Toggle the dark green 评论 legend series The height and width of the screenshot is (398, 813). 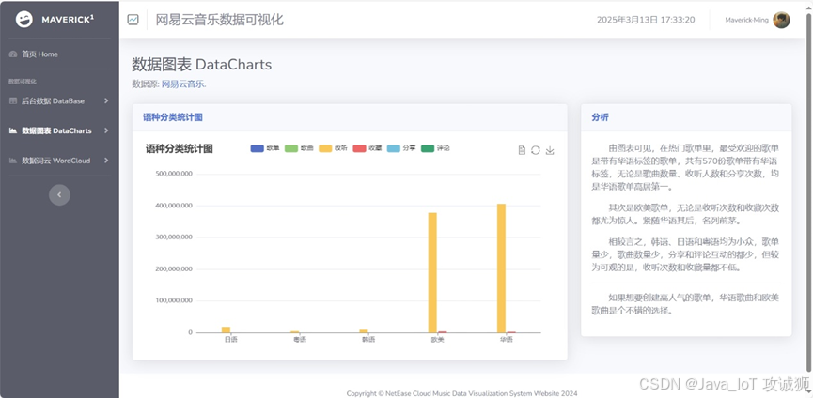pos(435,148)
